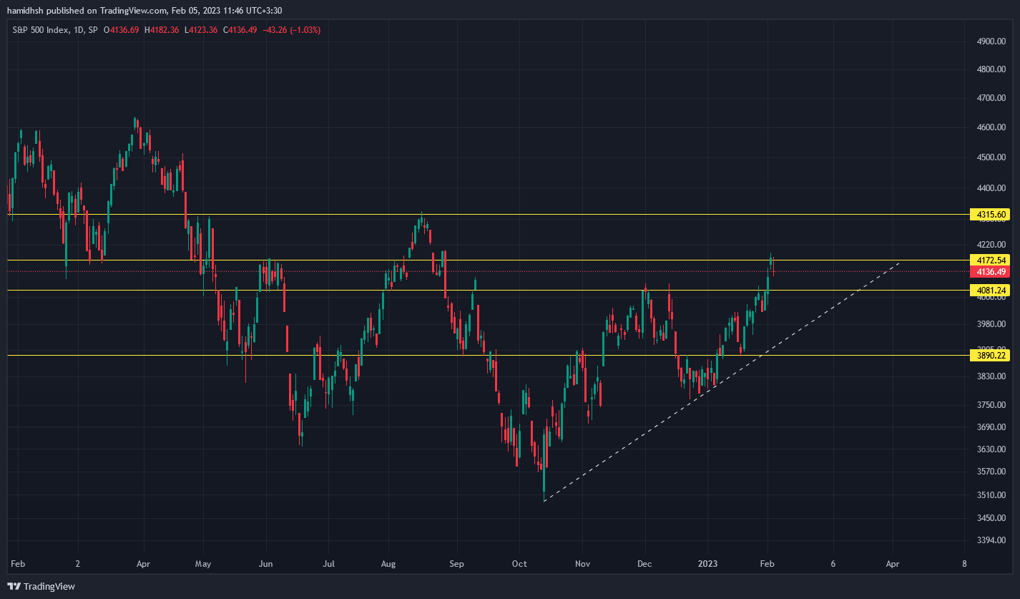Click the Dec label on time axis

(644, 564)
